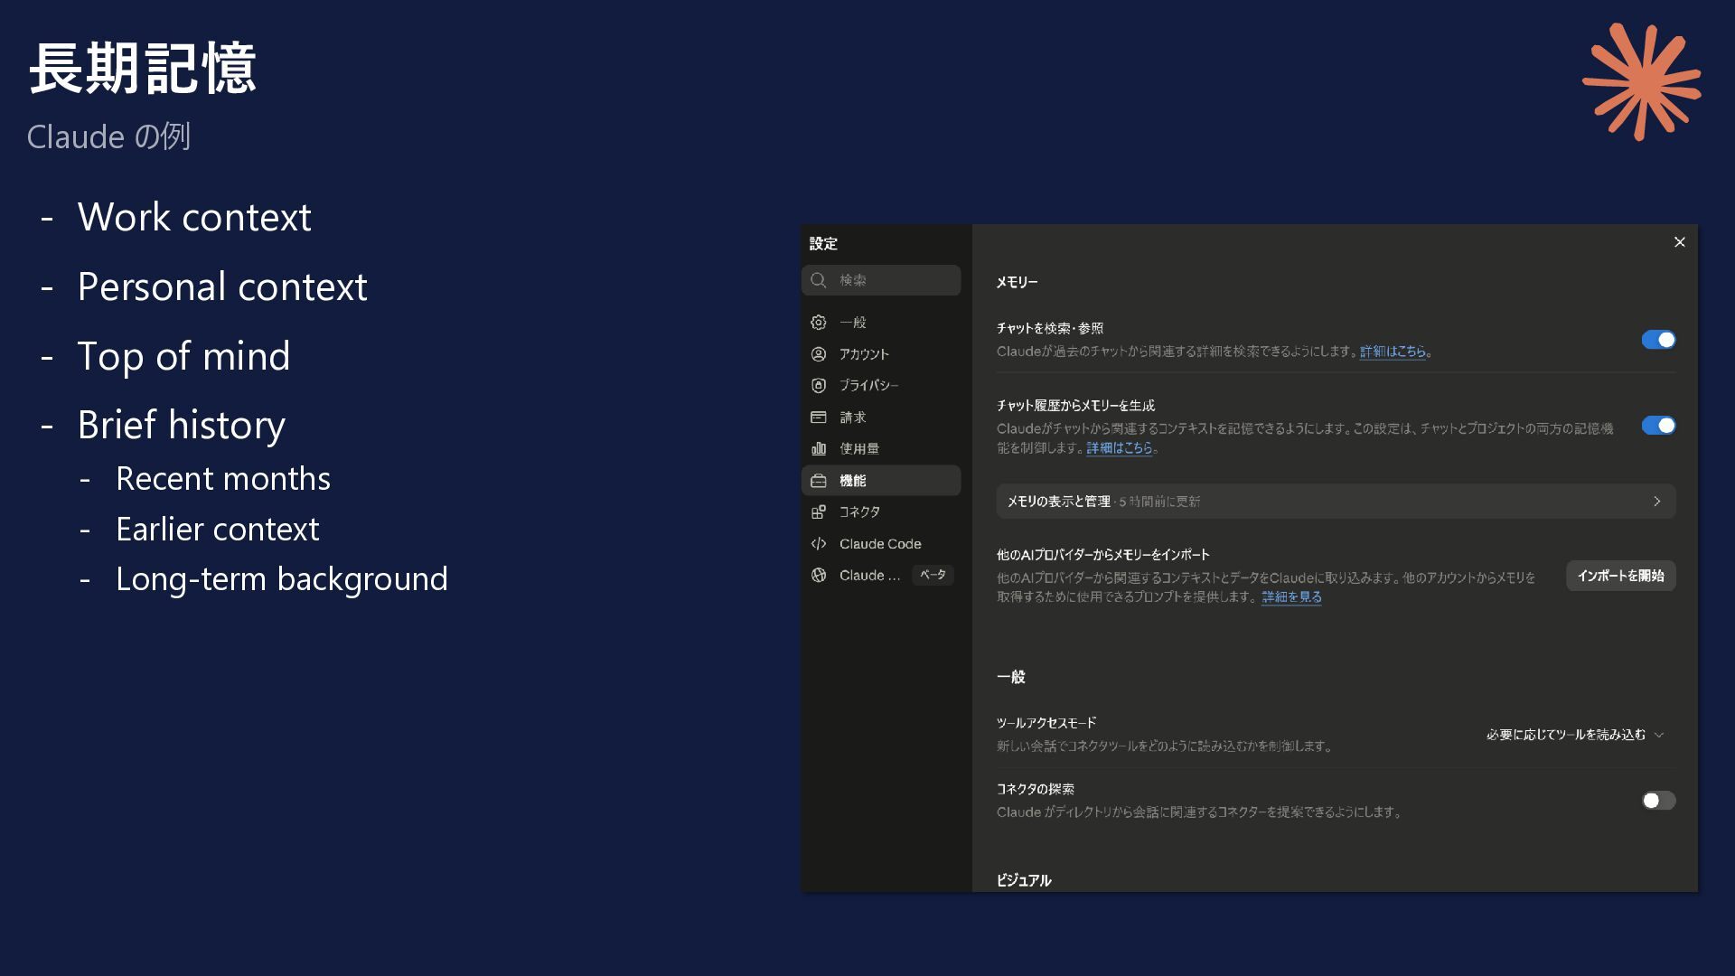Click the connectors blocks icon
Screen dimensions: 1735x976
click(x=819, y=511)
